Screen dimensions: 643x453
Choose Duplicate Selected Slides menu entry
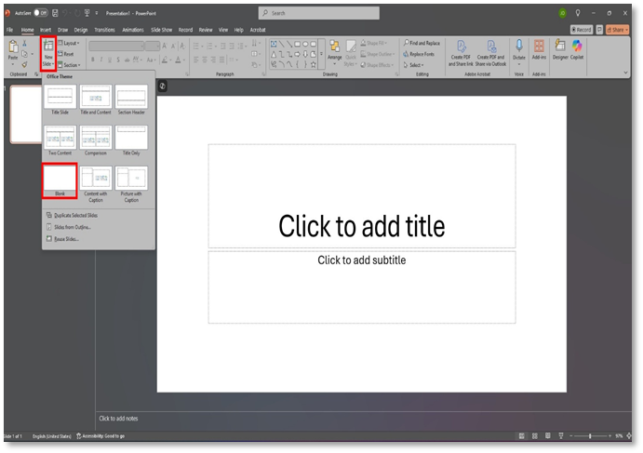click(x=75, y=215)
